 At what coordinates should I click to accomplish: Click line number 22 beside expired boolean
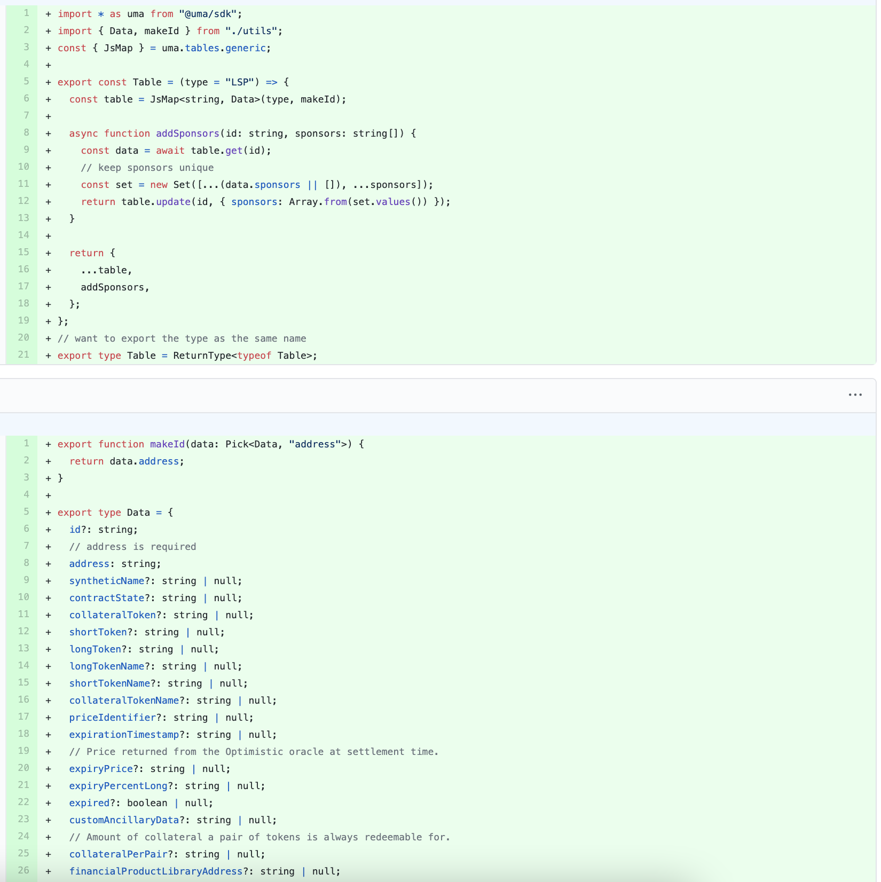coord(23,802)
